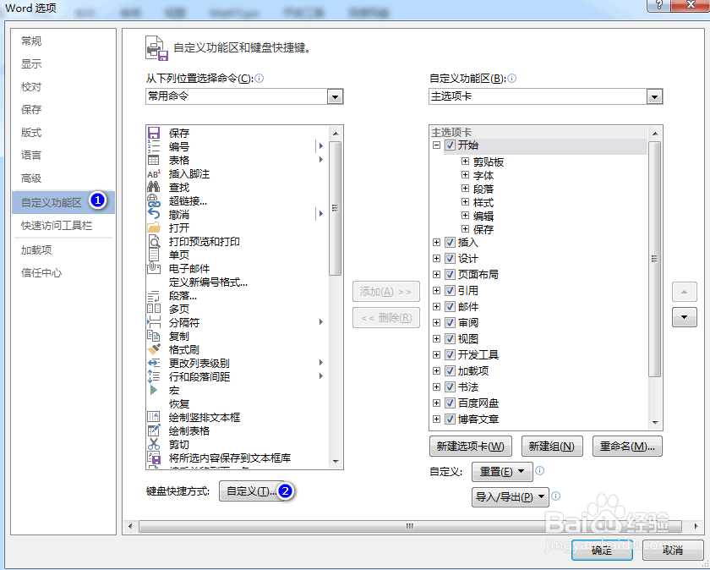Open the 从下列位置选择命令 dropdown
710x570 pixels.
pyautogui.click(x=335, y=96)
